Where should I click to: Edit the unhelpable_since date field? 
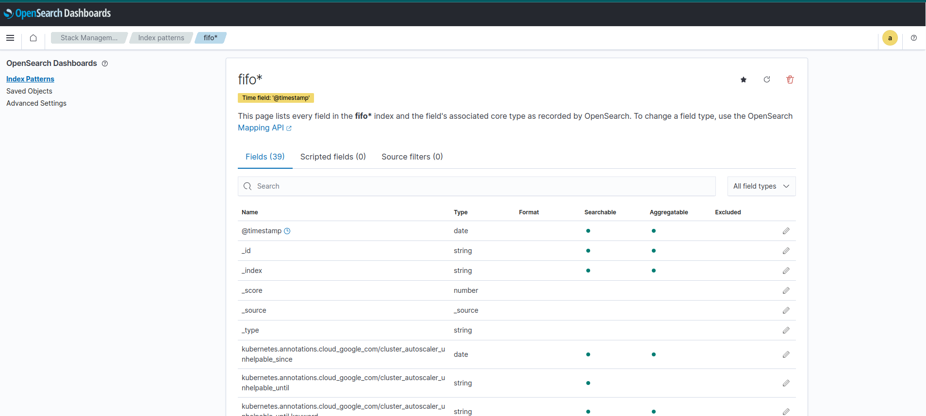point(786,354)
